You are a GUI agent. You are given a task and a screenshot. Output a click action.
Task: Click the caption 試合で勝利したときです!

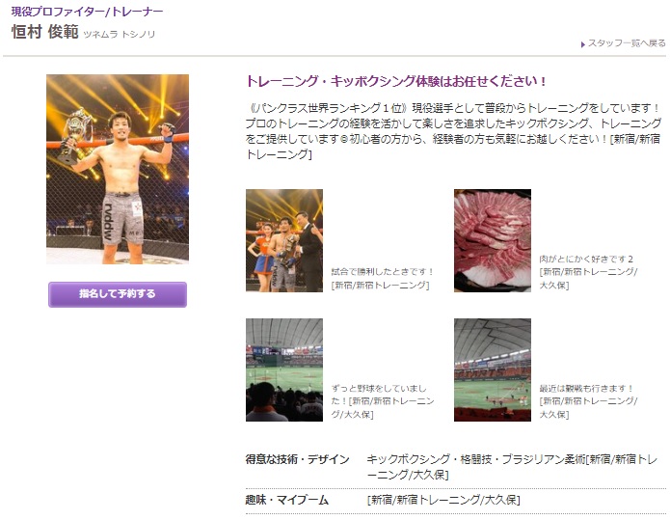383,272
